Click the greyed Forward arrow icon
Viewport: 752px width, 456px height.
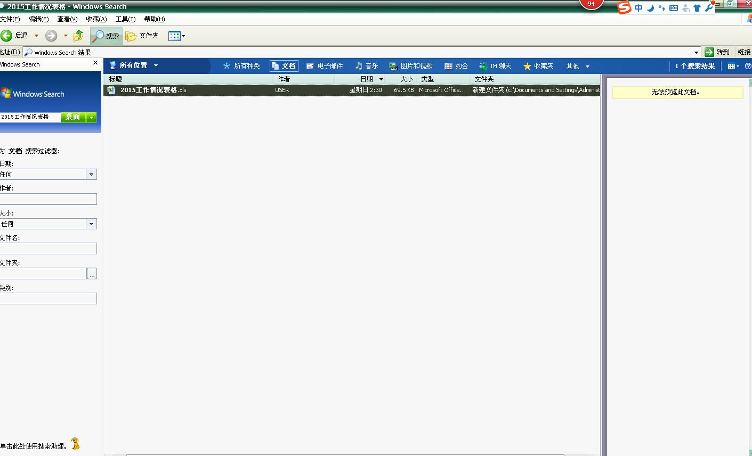(51, 36)
